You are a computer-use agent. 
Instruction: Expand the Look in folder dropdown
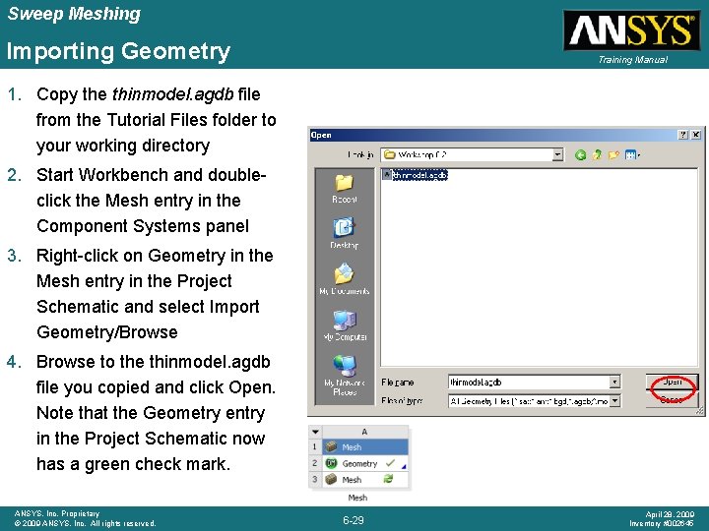558,155
